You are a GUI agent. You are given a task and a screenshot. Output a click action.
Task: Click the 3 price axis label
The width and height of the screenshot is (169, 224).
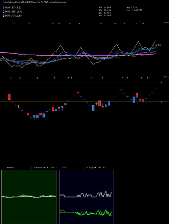click(162, 102)
